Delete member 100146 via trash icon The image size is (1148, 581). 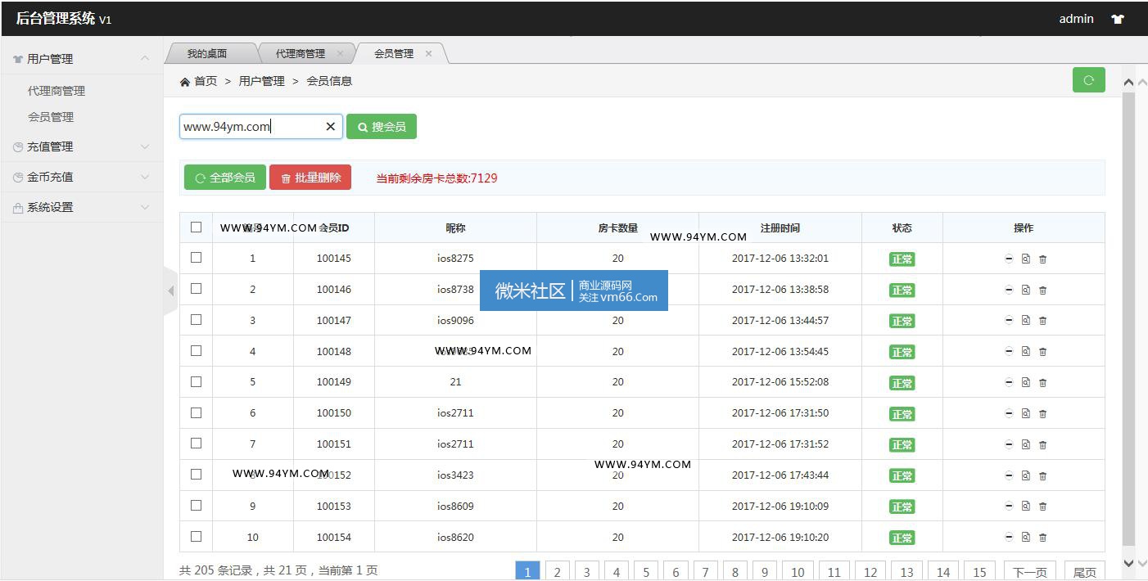(x=1042, y=290)
